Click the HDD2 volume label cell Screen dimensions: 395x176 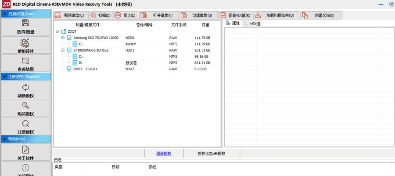(x=129, y=69)
